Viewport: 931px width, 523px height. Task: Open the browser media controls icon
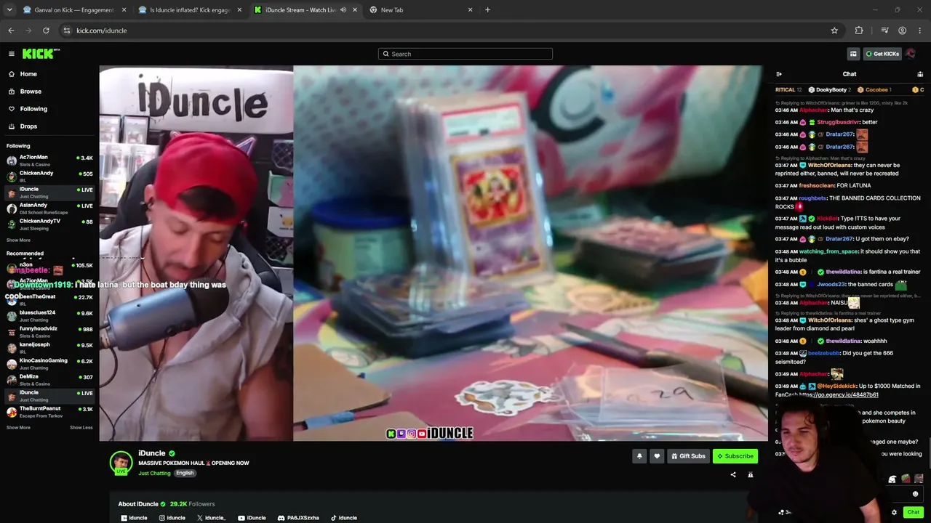click(x=884, y=31)
